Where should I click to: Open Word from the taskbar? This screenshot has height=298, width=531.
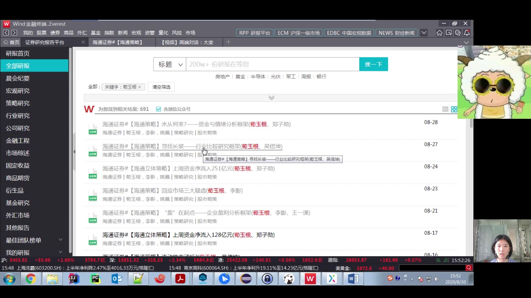(353, 279)
